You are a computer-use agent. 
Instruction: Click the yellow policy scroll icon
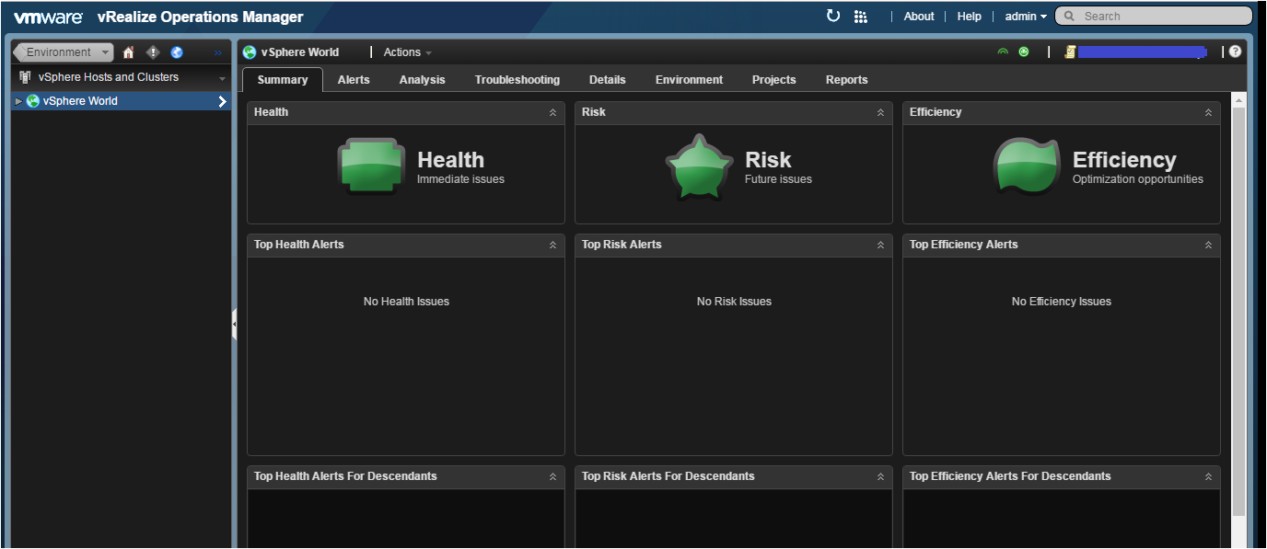tap(1070, 52)
